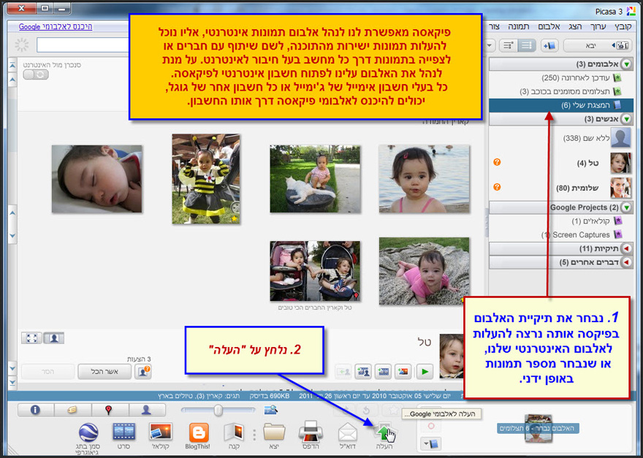Open the הצג menu
The width and height of the screenshot is (643, 458).
(575, 26)
